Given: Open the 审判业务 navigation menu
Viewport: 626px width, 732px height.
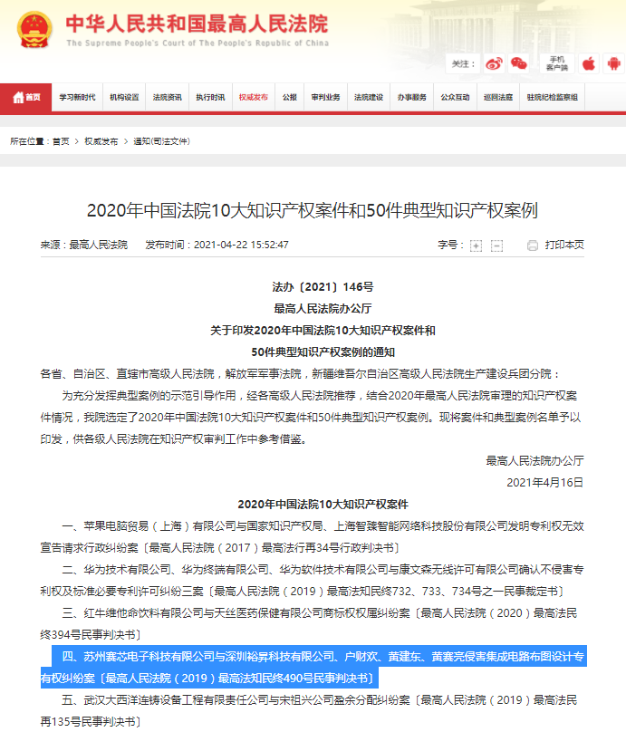Looking at the screenshot, I should (x=325, y=98).
